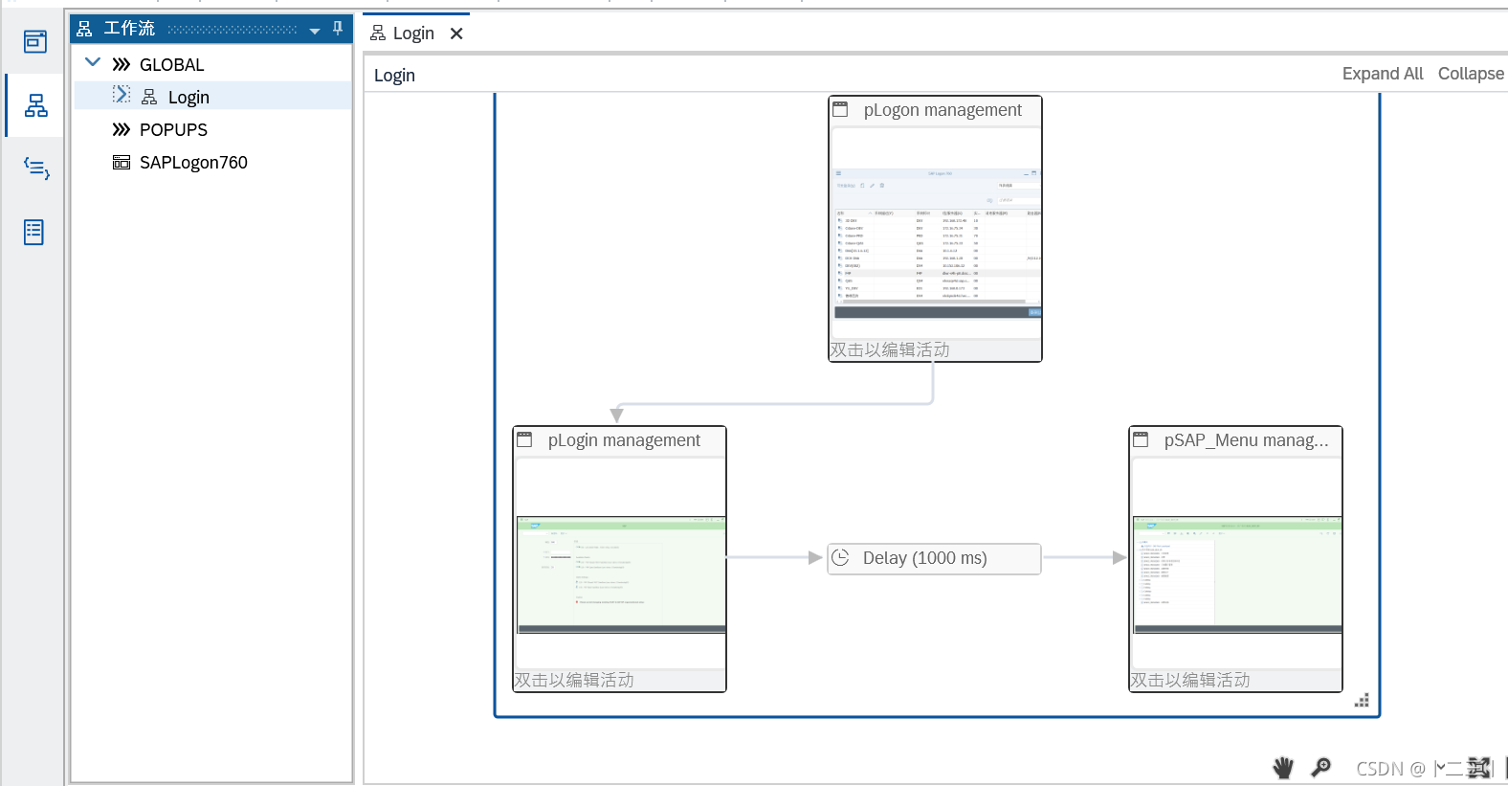The image size is (1508, 786).
Task: Click the page icon of pLogon management
Action: pyautogui.click(x=840, y=110)
